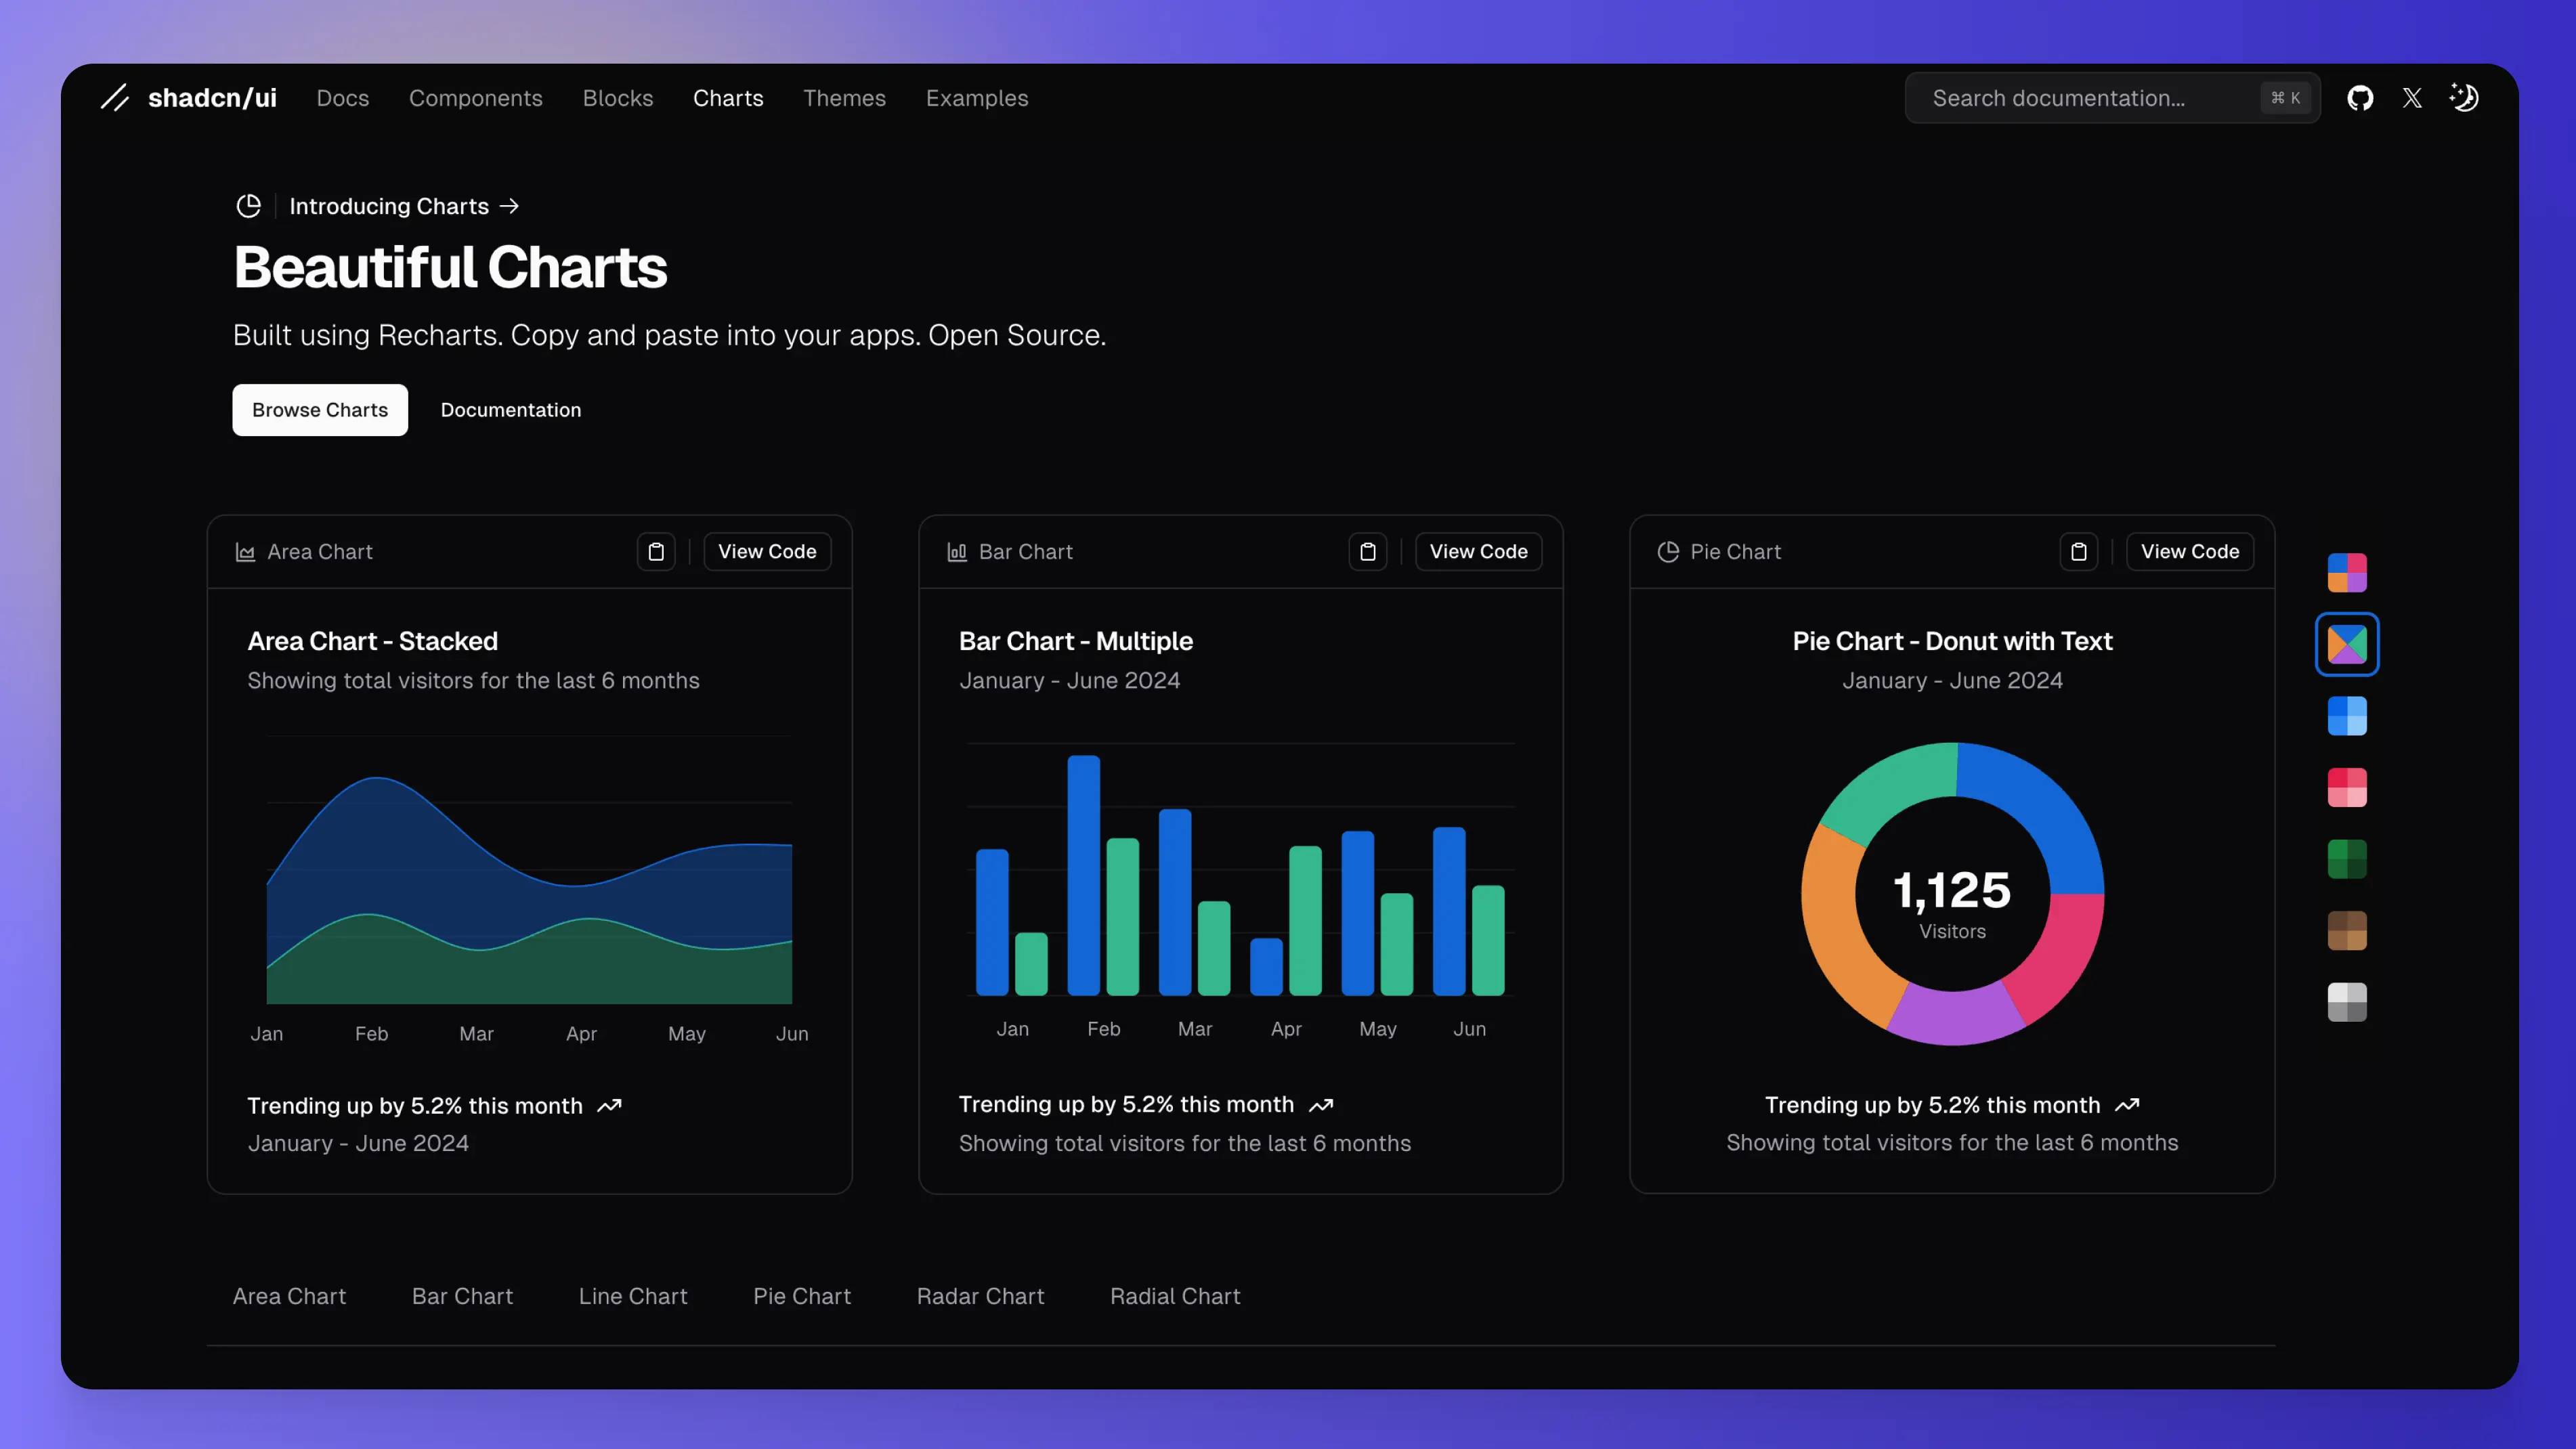This screenshot has width=2576, height=1449.
Task: View Code for the Bar Chart
Action: 1478,552
